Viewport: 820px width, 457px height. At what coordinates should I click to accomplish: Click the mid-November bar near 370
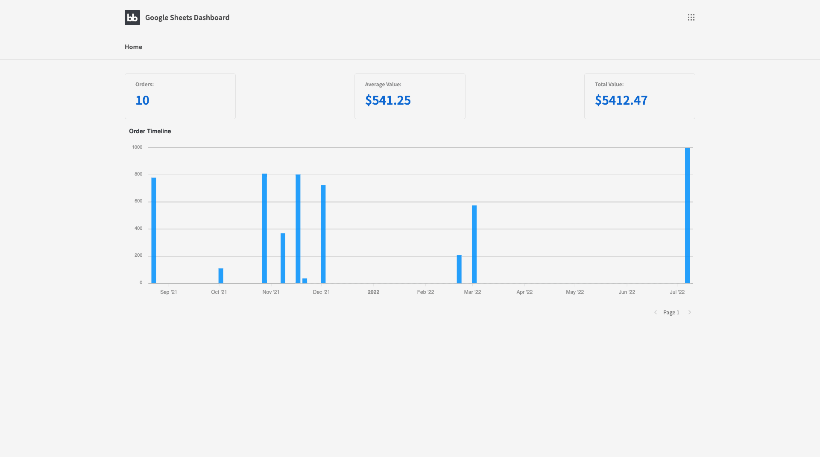[x=283, y=258]
